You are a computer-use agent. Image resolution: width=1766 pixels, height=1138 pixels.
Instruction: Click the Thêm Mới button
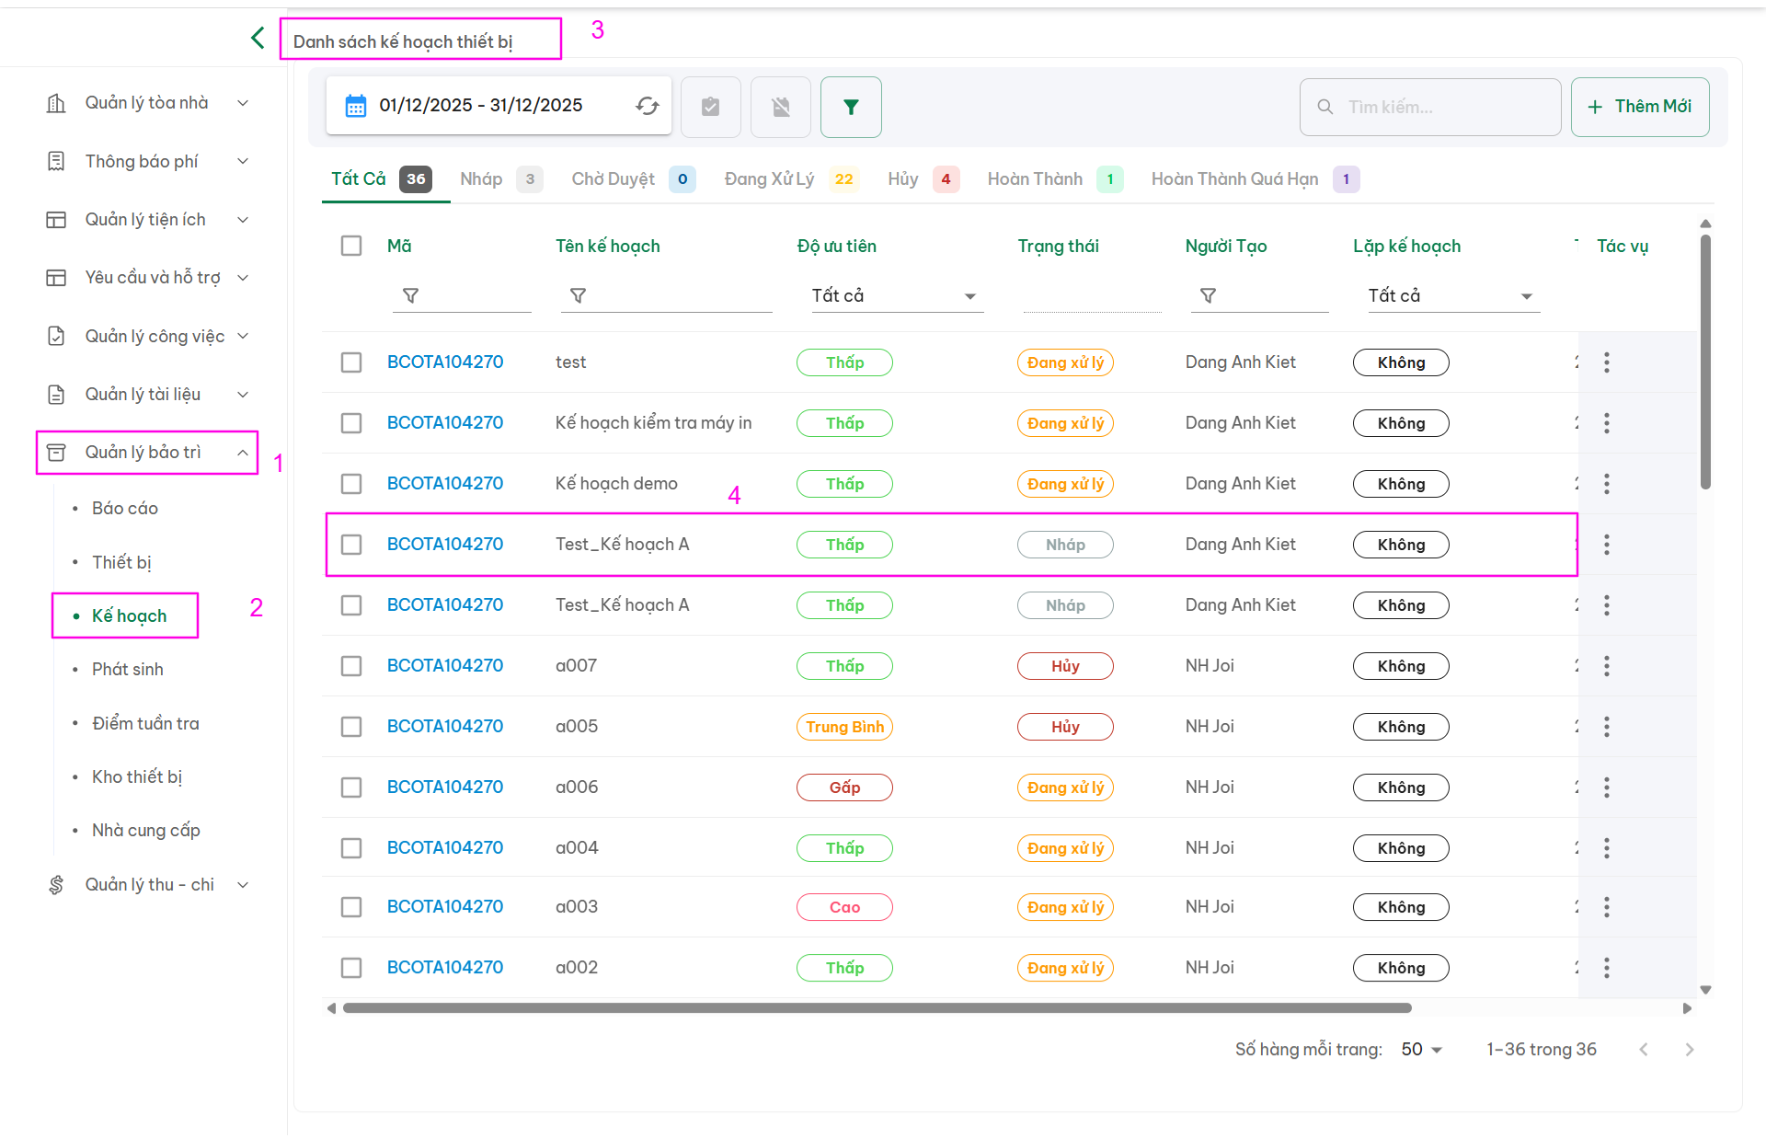1640,107
